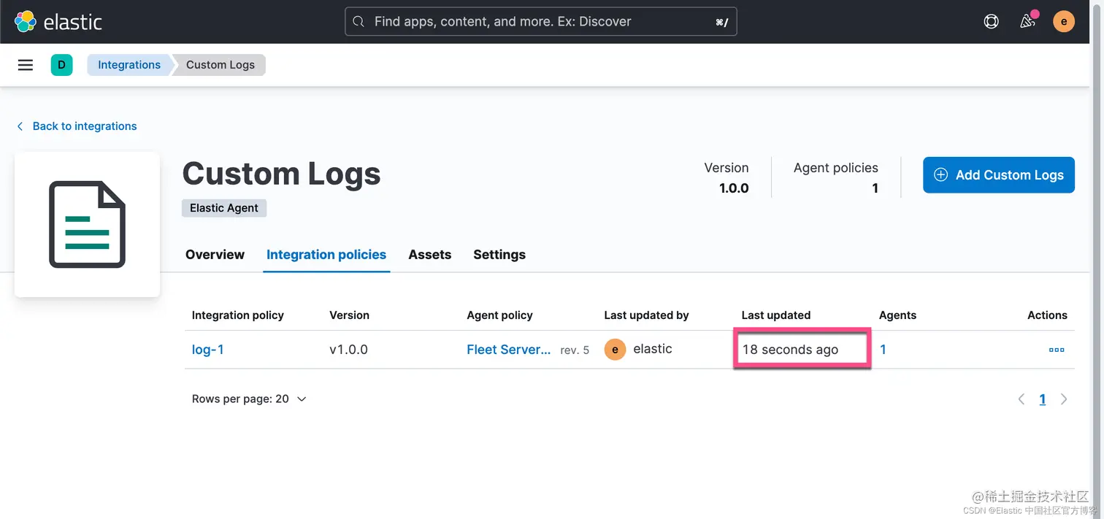Expand the Rows per page dropdown
The width and height of the screenshot is (1104, 519).
point(249,399)
